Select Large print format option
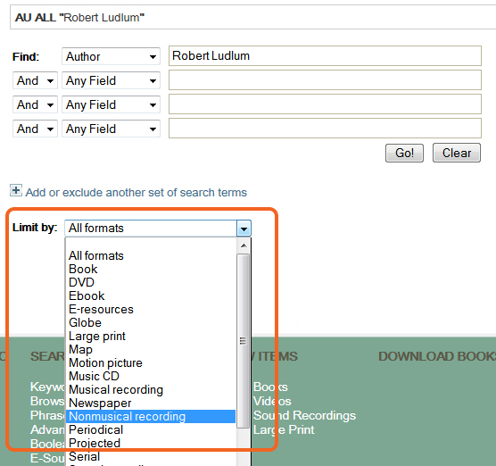This screenshot has width=496, height=466. click(x=151, y=336)
